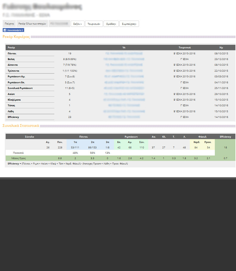Show the Συμπαίχτες dropdown list
Viewport: 236px width, 271px height.
pyautogui.click(x=129, y=24)
